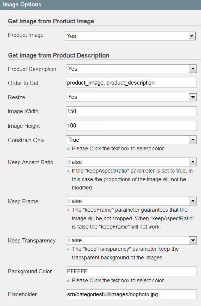The width and height of the screenshot is (201, 306).
Task: Click the hint triangle under Constrain Only
Action: point(68,149)
